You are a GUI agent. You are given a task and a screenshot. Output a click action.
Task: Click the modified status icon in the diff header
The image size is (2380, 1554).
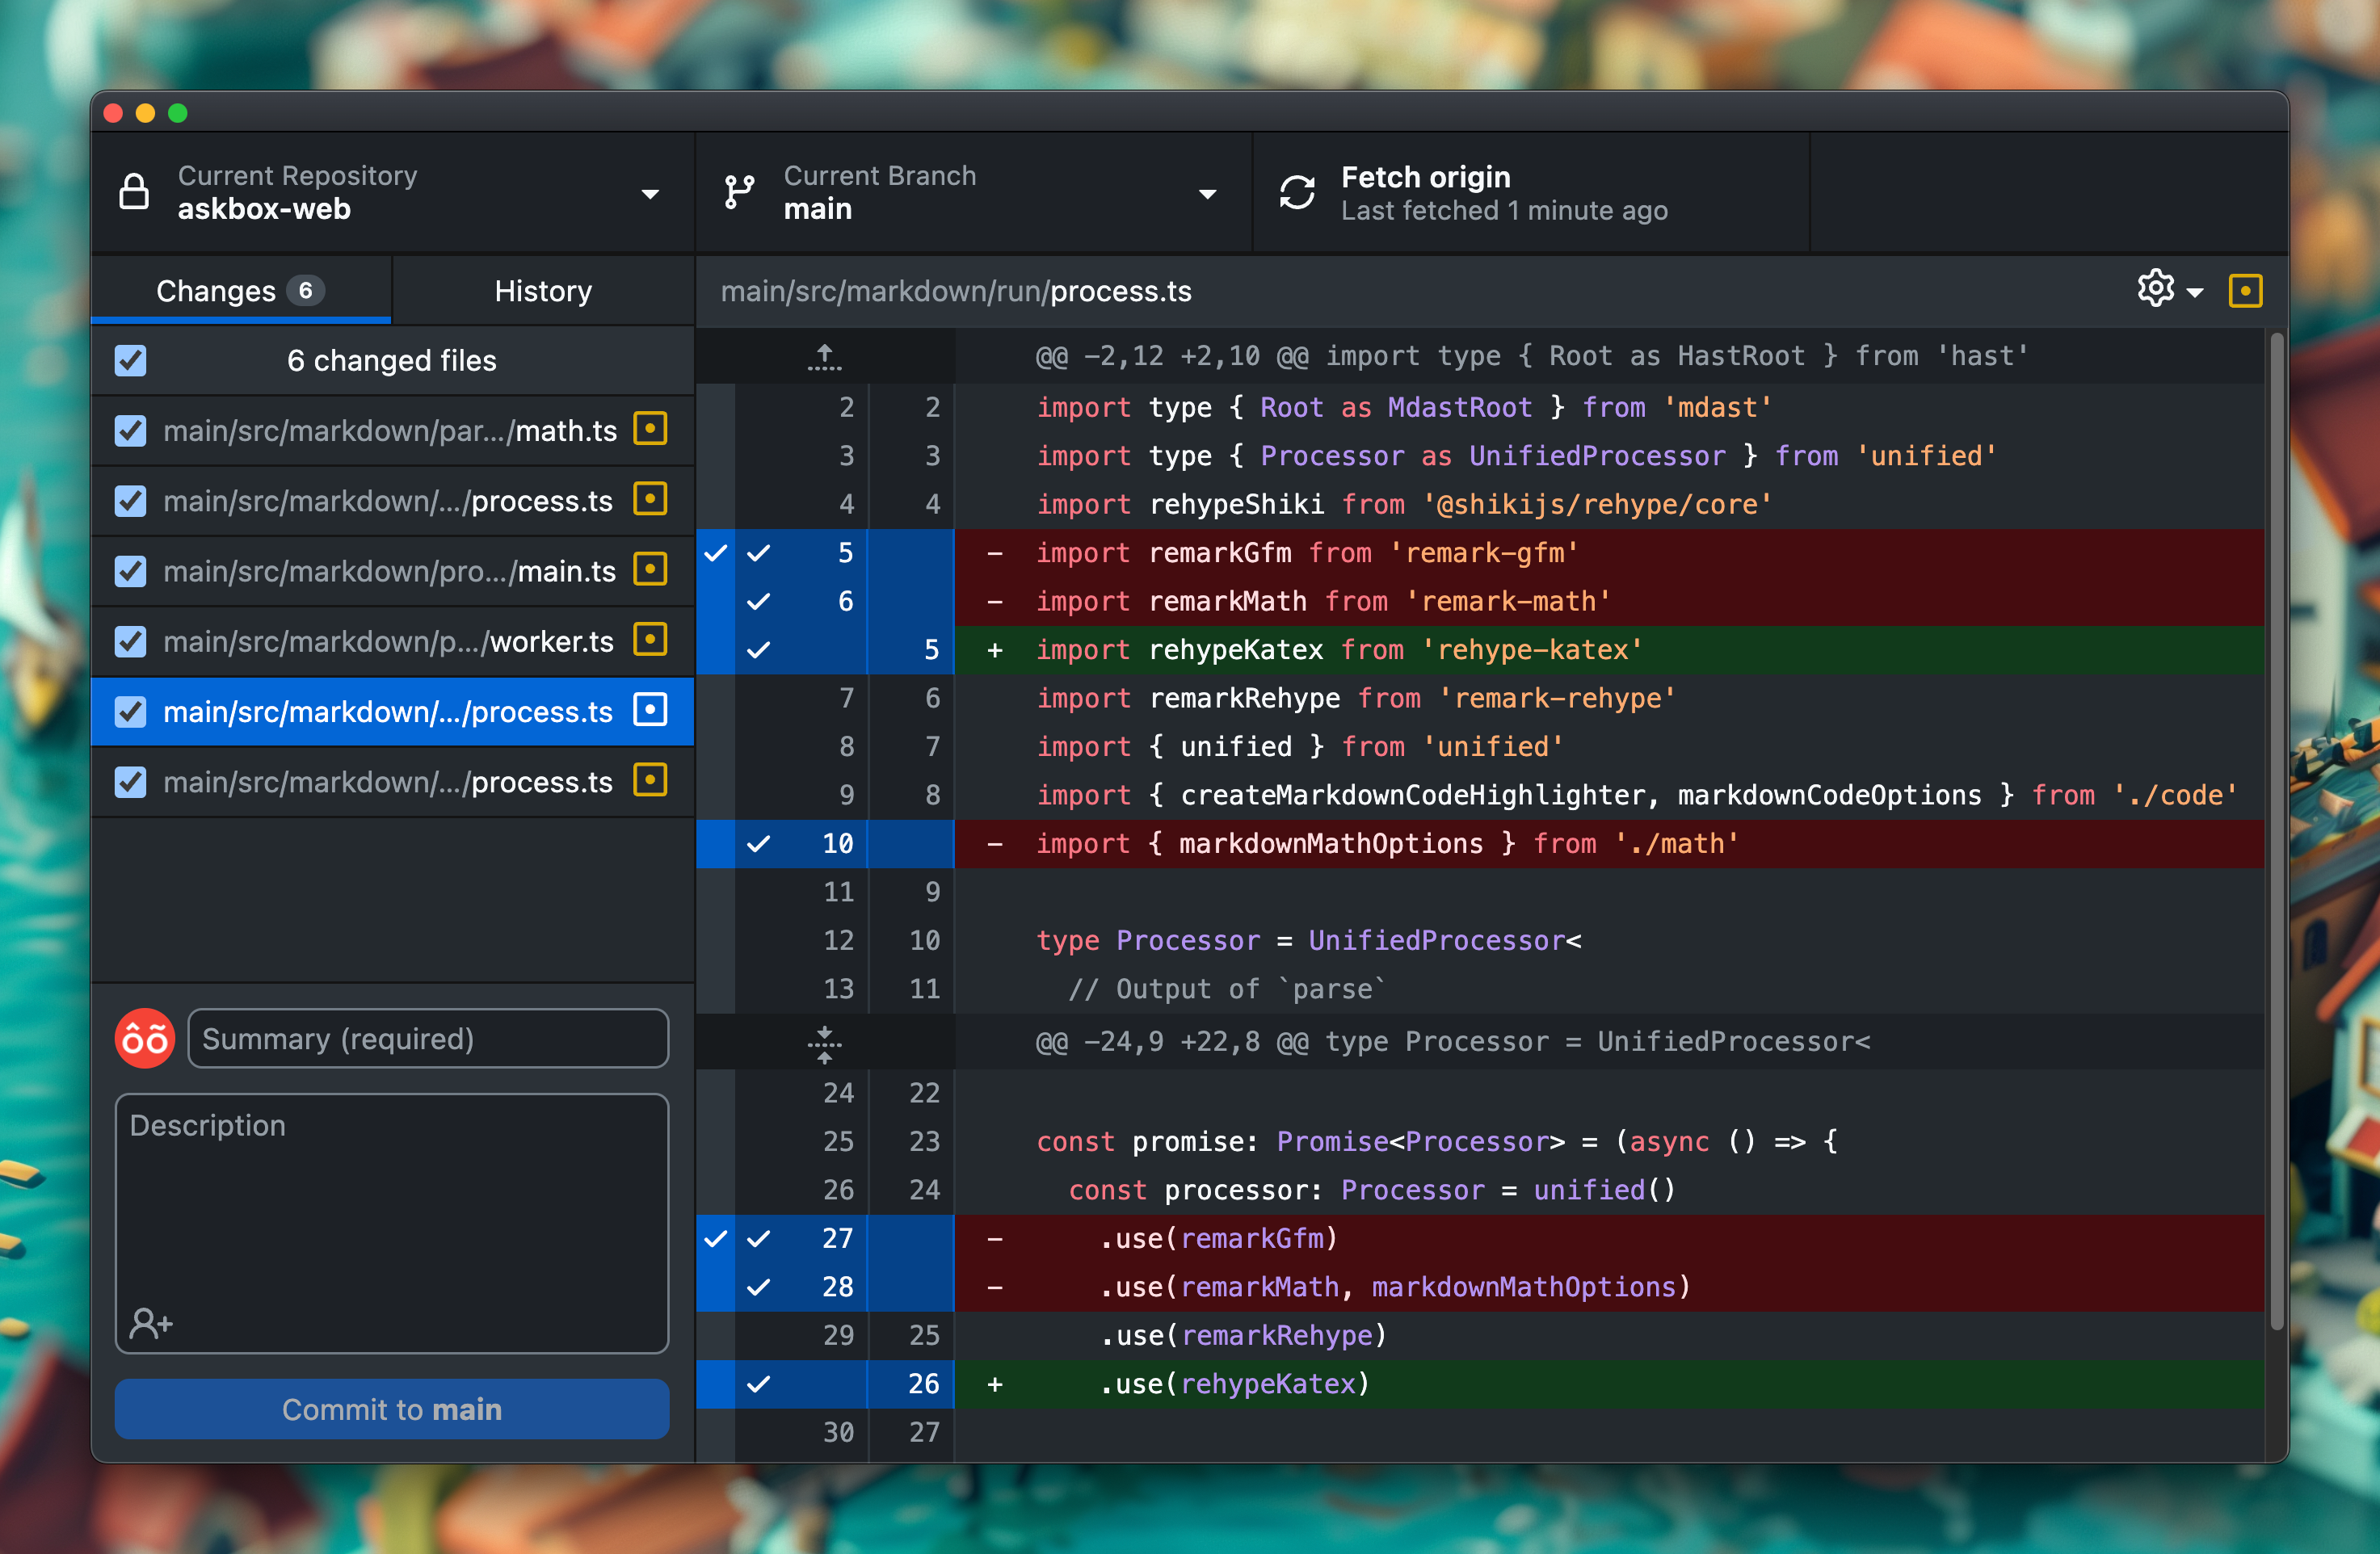point(2245,291)
